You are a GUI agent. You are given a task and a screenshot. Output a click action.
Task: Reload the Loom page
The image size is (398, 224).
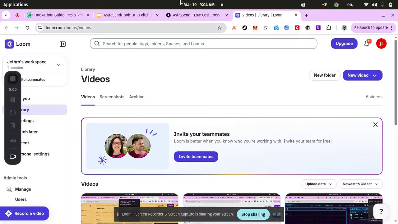27,28
